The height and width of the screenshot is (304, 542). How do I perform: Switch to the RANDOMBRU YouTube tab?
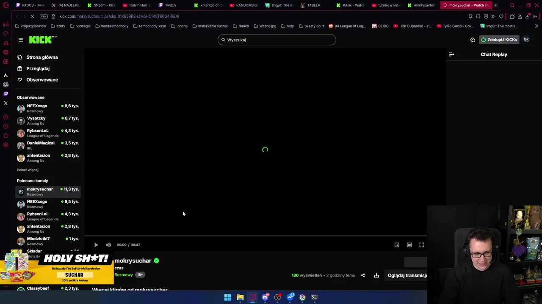244,5
